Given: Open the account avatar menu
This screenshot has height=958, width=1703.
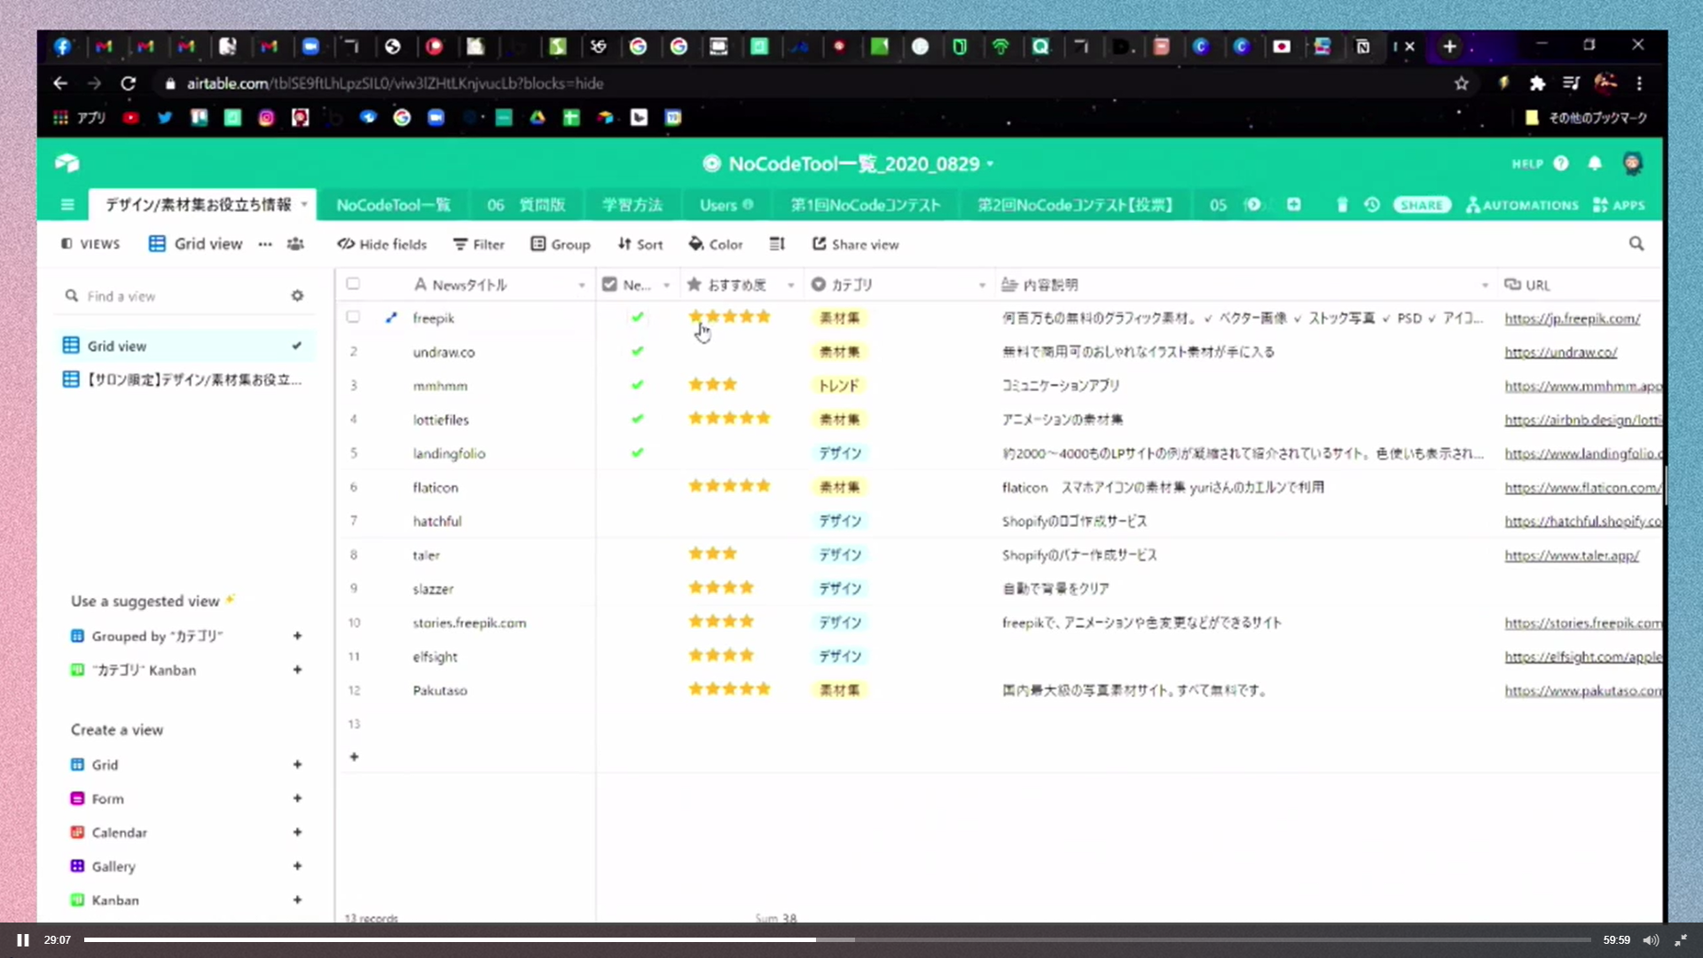Looking at the screenshot, I should tap(1632, 163).
